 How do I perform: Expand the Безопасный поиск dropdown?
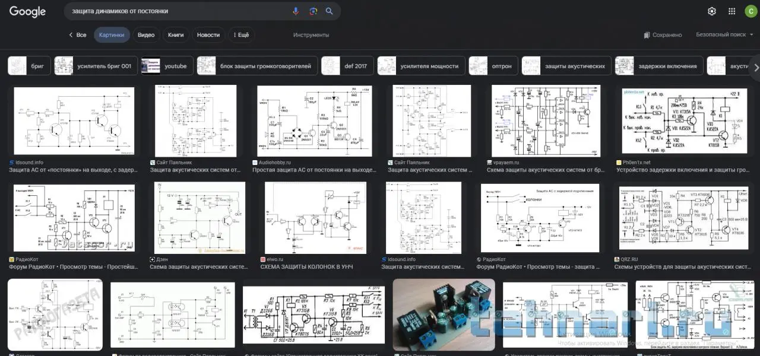[724, 35]
